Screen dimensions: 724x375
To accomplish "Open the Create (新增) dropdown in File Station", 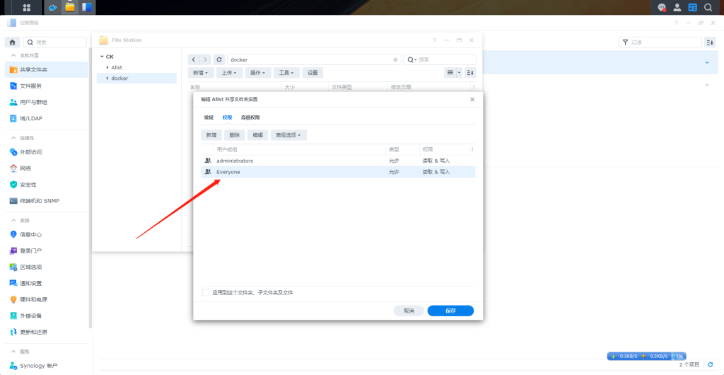I will [x=201, y=73].
